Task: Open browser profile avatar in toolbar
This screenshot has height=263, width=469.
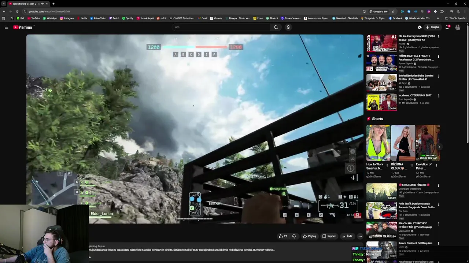Action: (458, 11)
